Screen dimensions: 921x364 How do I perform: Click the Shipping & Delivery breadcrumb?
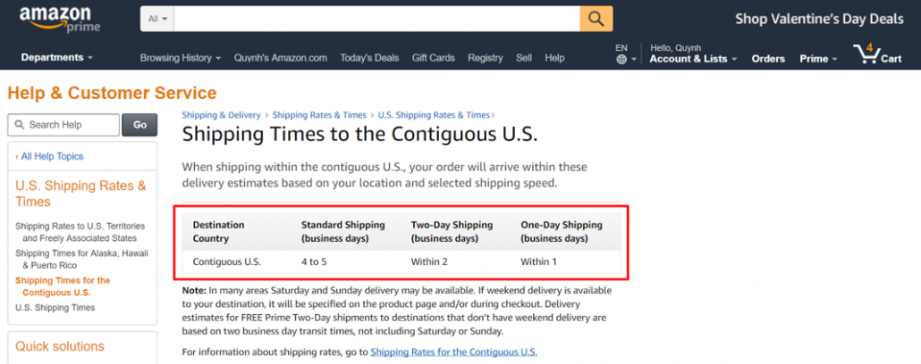(x=221, y=115)
